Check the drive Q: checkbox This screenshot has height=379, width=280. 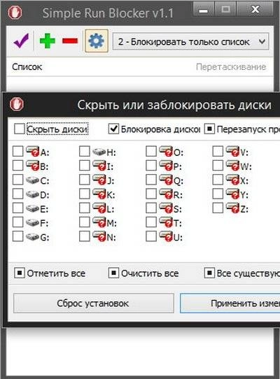[x=151, y=180]
